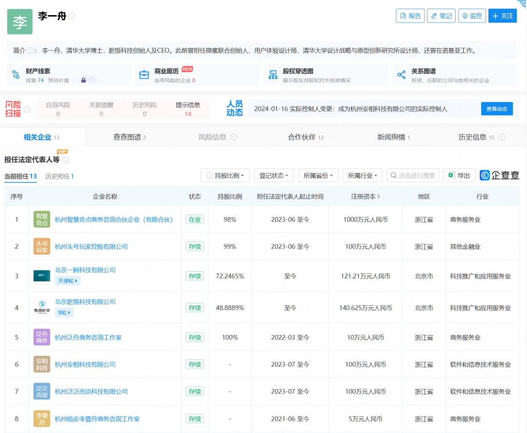This screenshot has height=433, width=527.
Task: Click the info icon beside 李一舟 name
Action: (72, 16)
